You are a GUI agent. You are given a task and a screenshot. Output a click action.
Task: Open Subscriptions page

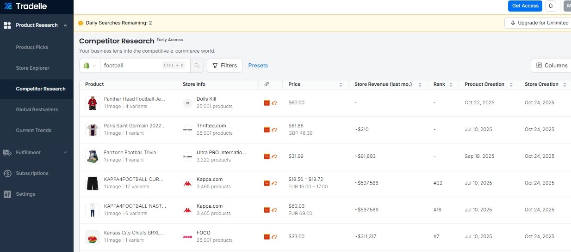[32, 173]
